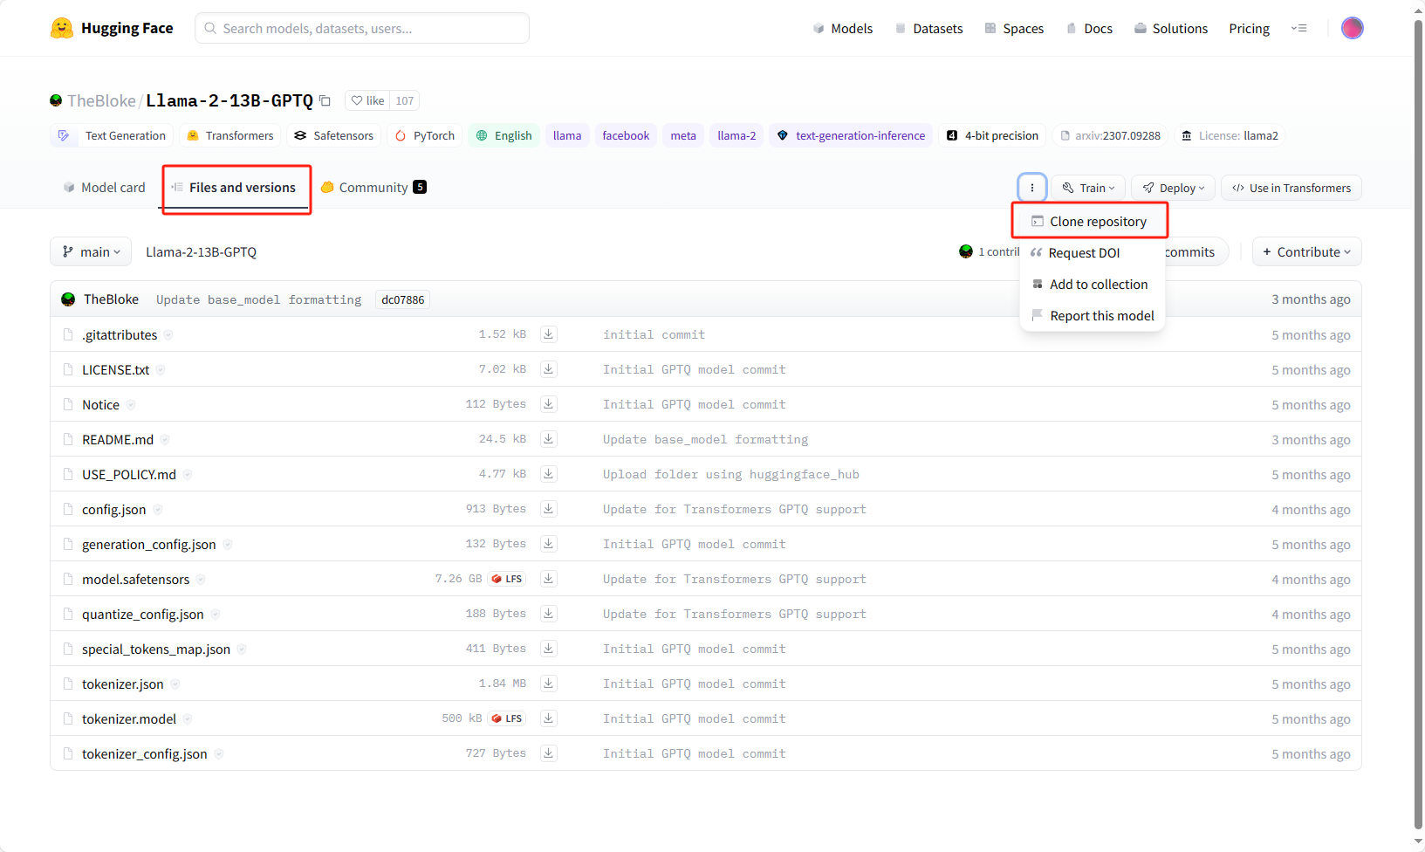Switch to the Model card tab
The image size is (1425, 852).
point(104,188)
